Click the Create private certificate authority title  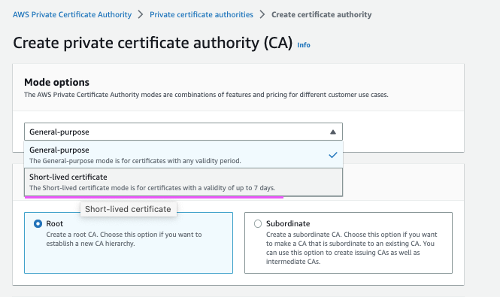[x=153, y=43]
